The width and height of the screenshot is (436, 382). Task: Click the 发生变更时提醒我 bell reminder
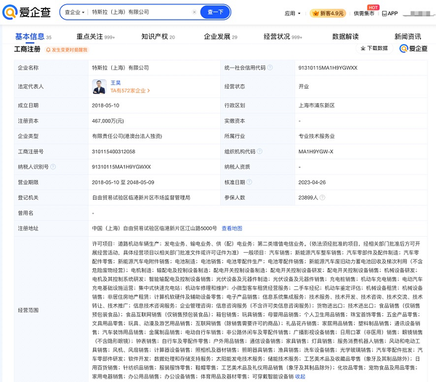pyautogui.click(x=67, y=49)
